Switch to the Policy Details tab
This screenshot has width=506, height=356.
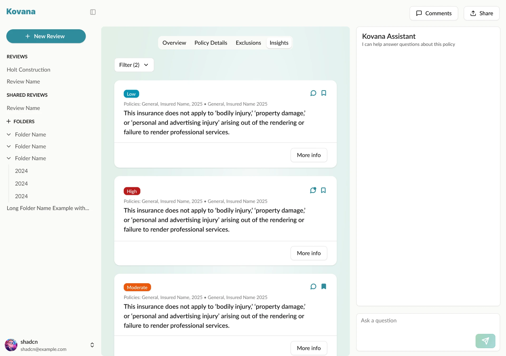[x=211, y=43]
